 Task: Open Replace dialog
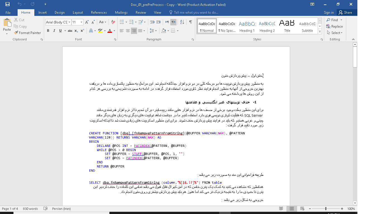334,26
